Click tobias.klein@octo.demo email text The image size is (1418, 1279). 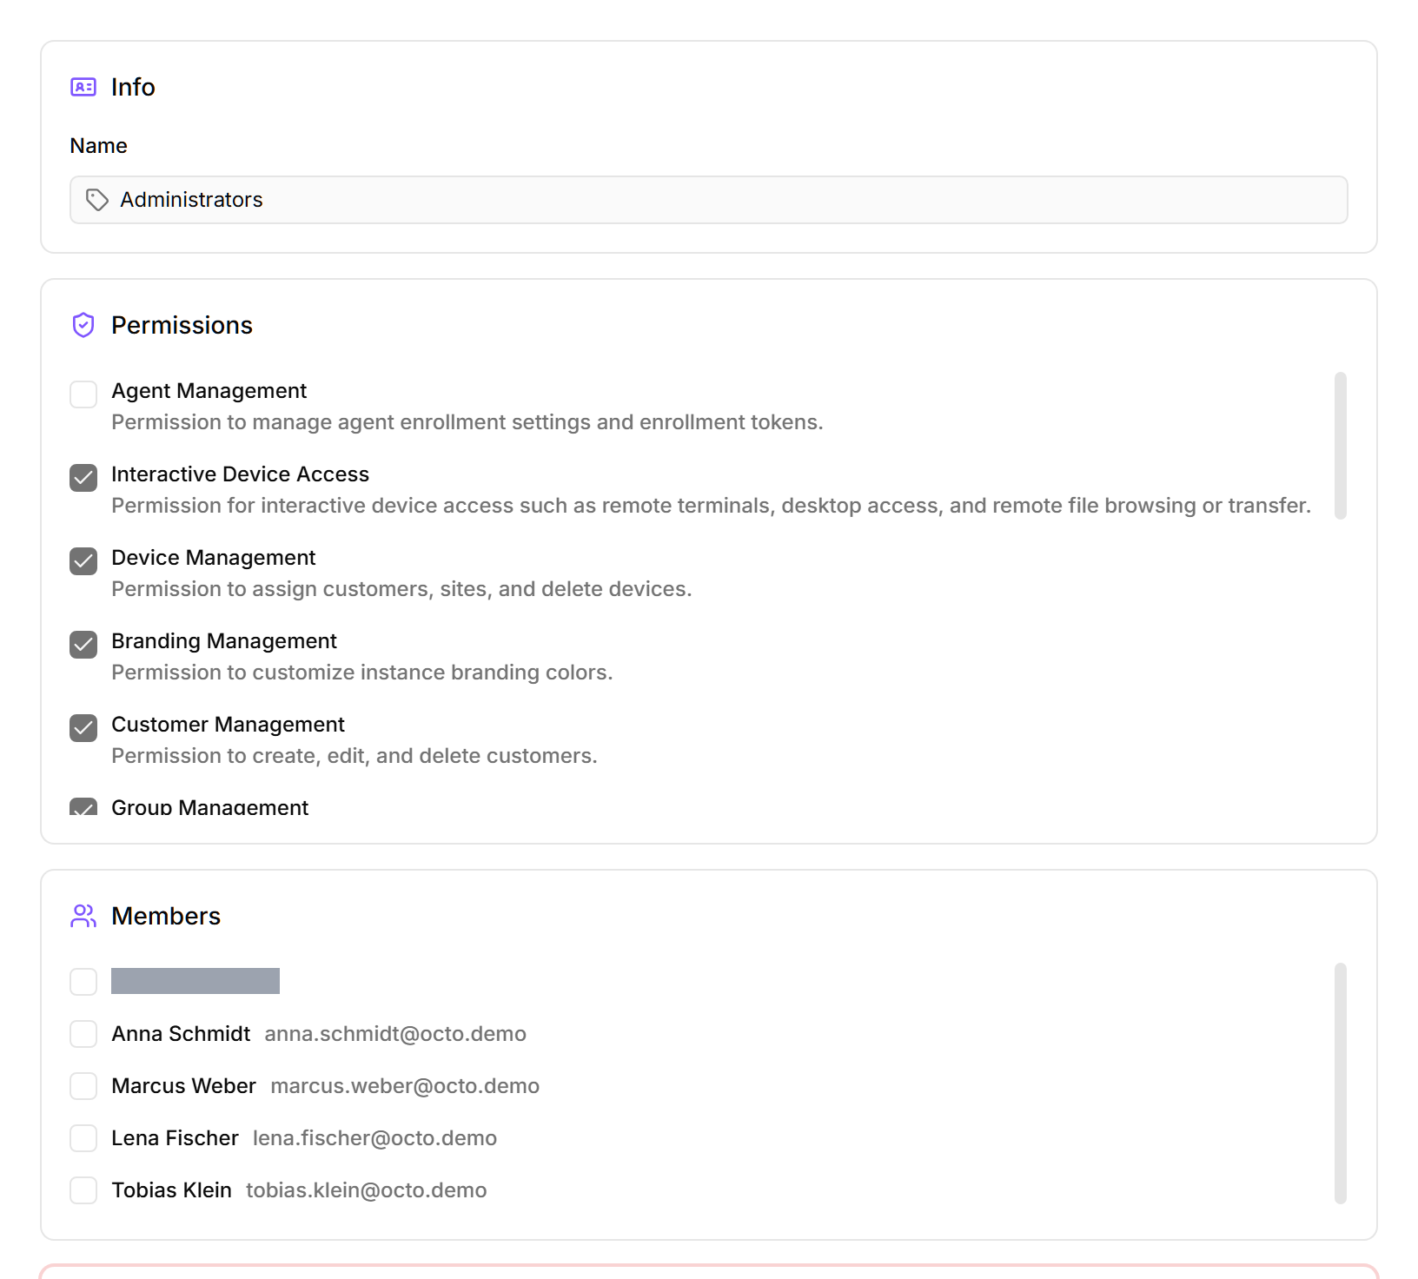(x=366, y=1190)
